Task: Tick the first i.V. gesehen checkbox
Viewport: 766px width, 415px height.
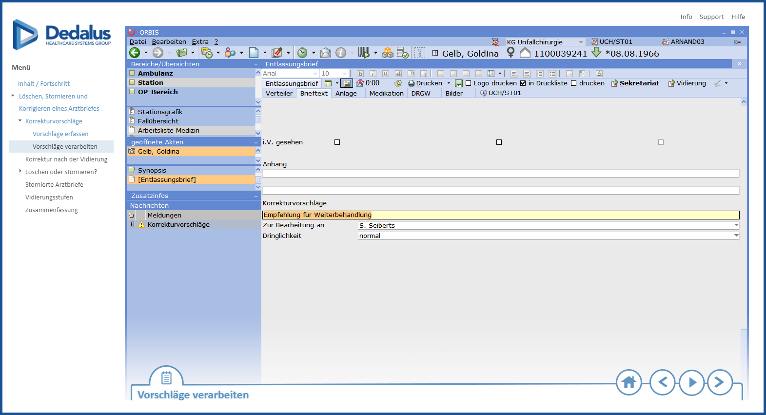Action: pyautogui.click(x=337, y=142)
